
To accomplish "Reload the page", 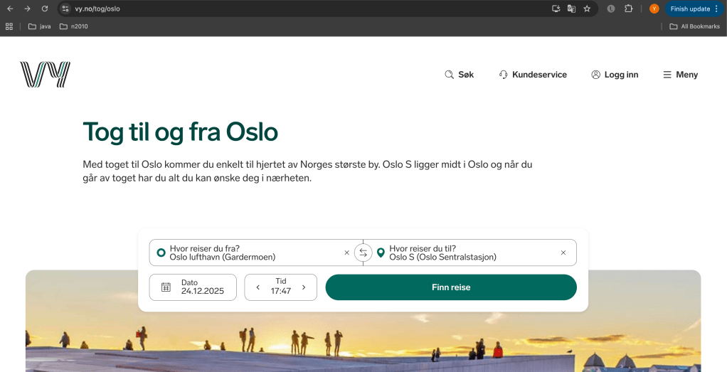I will coord(45,9).
